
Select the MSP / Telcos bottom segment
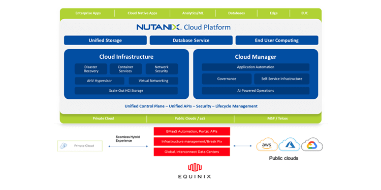(277, 119)
